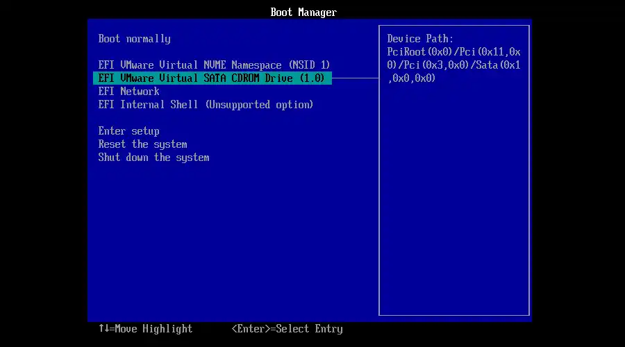Click the Device Path: label
This screenshot has width=625, height=347.
pos(420,39)
